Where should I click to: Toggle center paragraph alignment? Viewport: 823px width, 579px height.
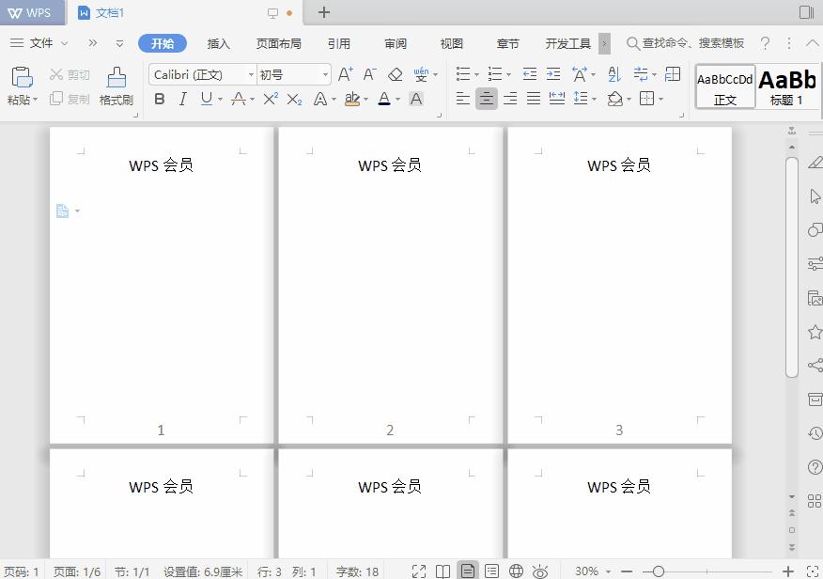click(x=487, y=99)
